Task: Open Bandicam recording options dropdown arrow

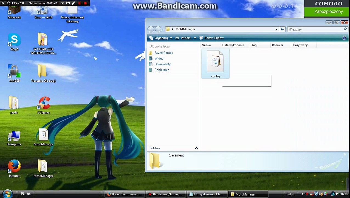Action: tap(62, 3)
